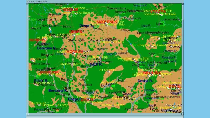210x118 pixels.
Task: Click the Dnepr R. label near Smolensk
Action: point(87,25)
